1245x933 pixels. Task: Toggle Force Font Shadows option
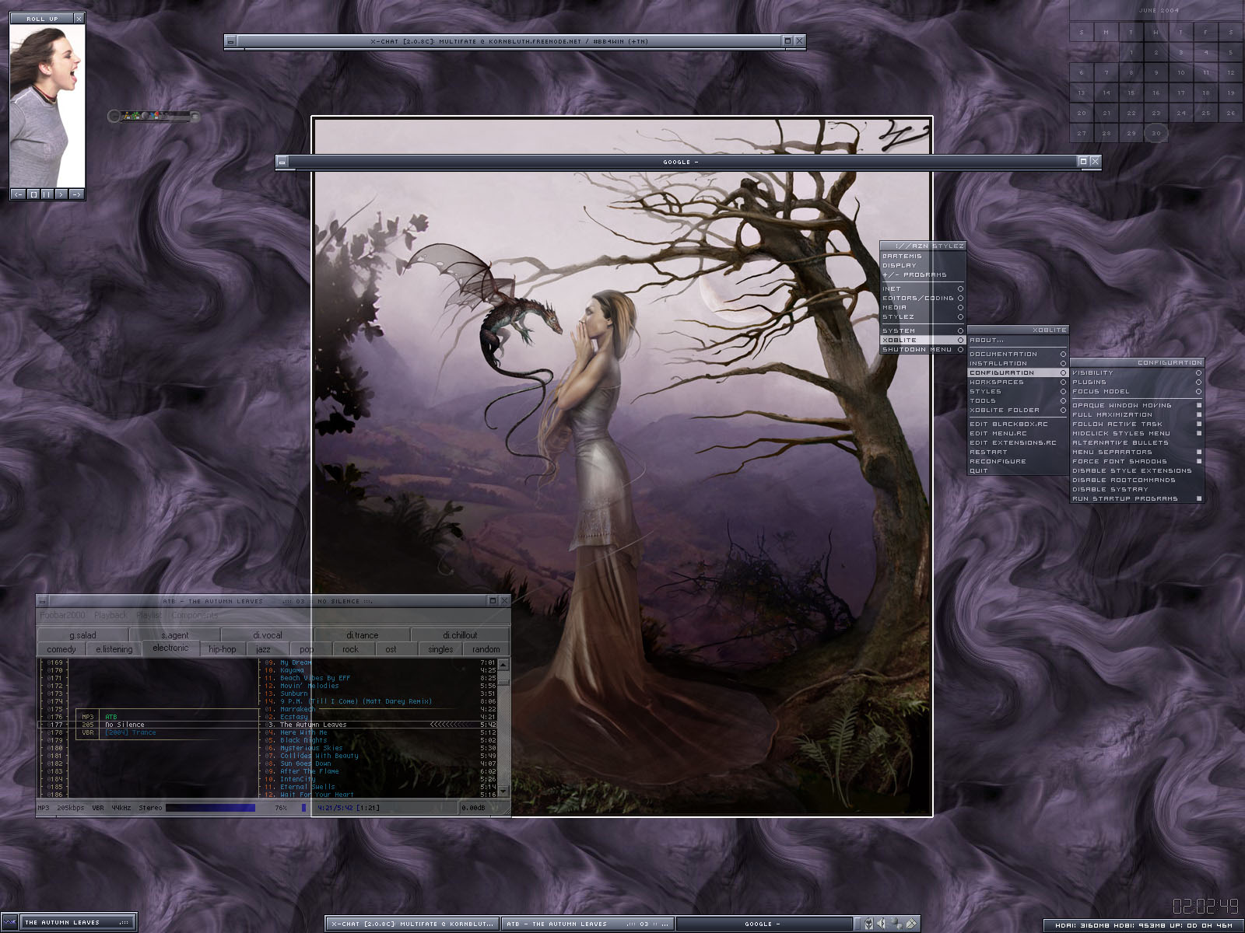(1137, 461)
